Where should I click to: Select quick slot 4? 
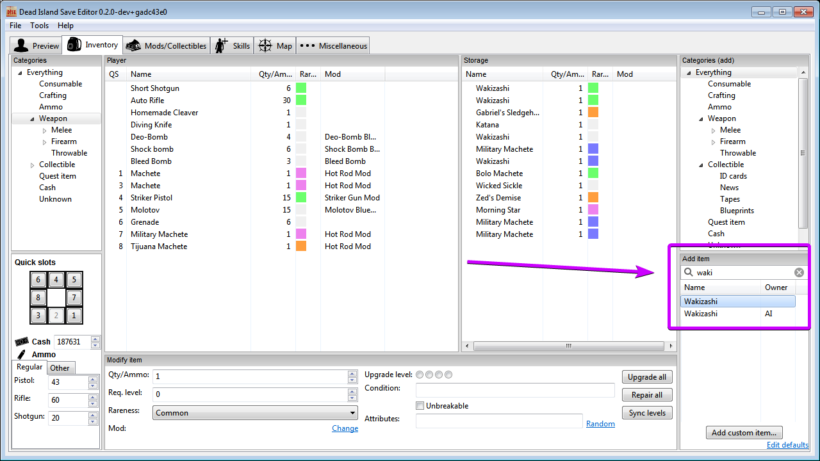56,280
